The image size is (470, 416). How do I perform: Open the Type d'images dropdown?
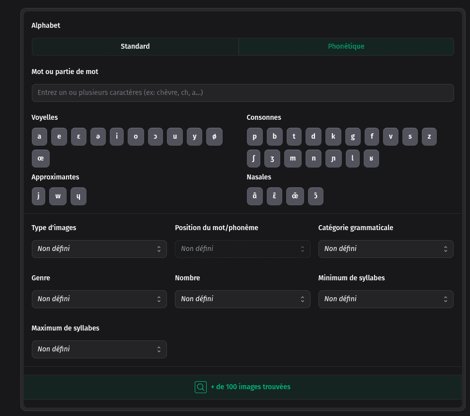99,249
